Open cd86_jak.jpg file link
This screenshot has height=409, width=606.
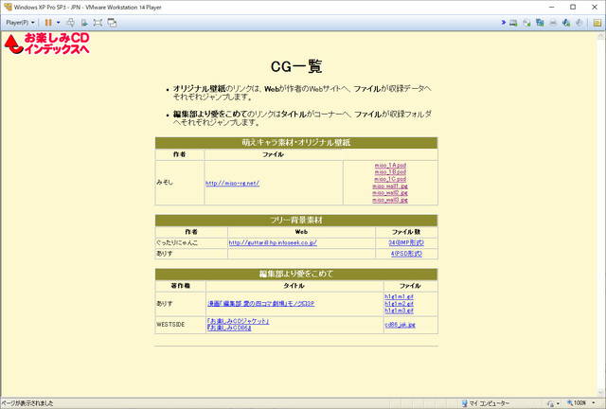point(400,325)
